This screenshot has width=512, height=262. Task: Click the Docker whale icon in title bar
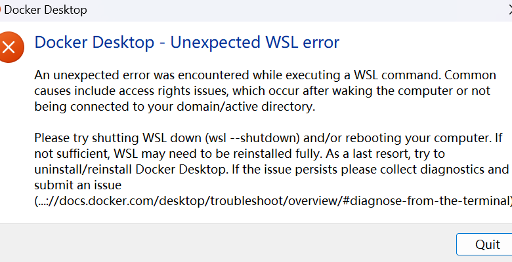[0, 10]
